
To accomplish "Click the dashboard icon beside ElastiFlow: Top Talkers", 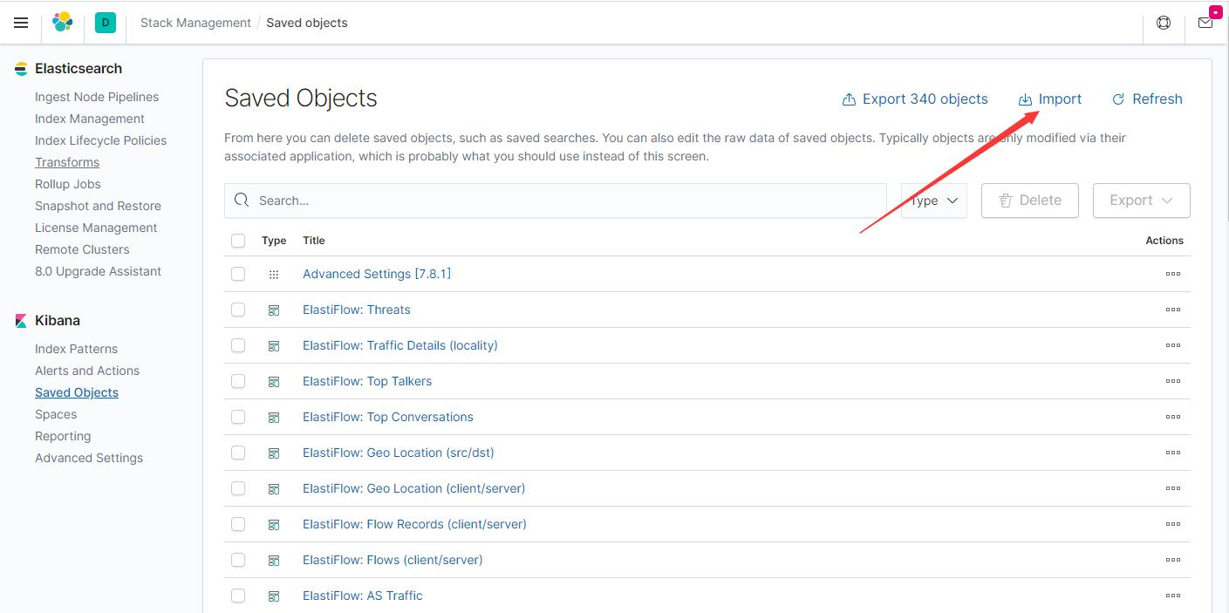I will pyautogui.click(x=274, y=381).
